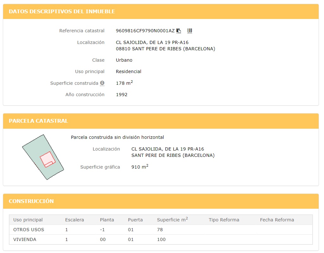The image size is (324, 253).
Task: Click the 910 m² Superficie gráfica value
Action: 140,167
